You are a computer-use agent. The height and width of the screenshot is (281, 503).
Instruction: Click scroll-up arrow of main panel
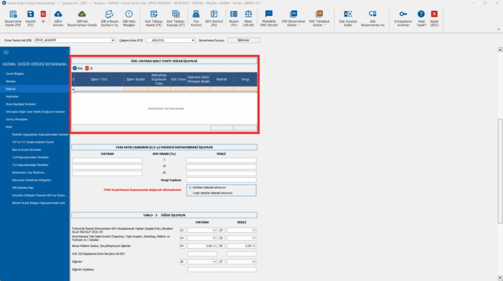point(500,50)
